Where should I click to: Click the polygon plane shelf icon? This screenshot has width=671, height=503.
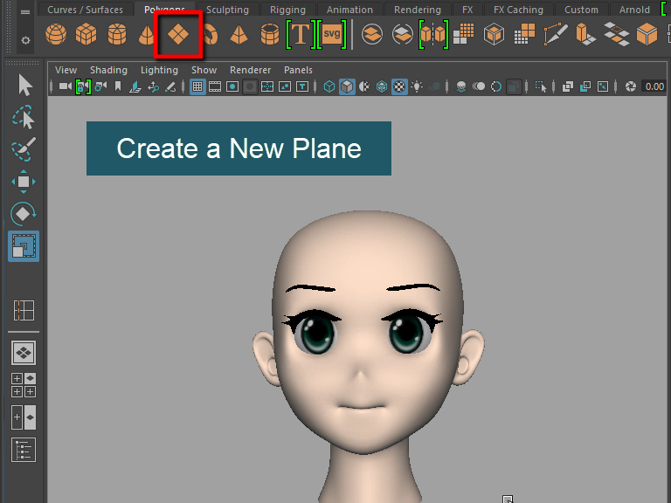pos(178,36)
